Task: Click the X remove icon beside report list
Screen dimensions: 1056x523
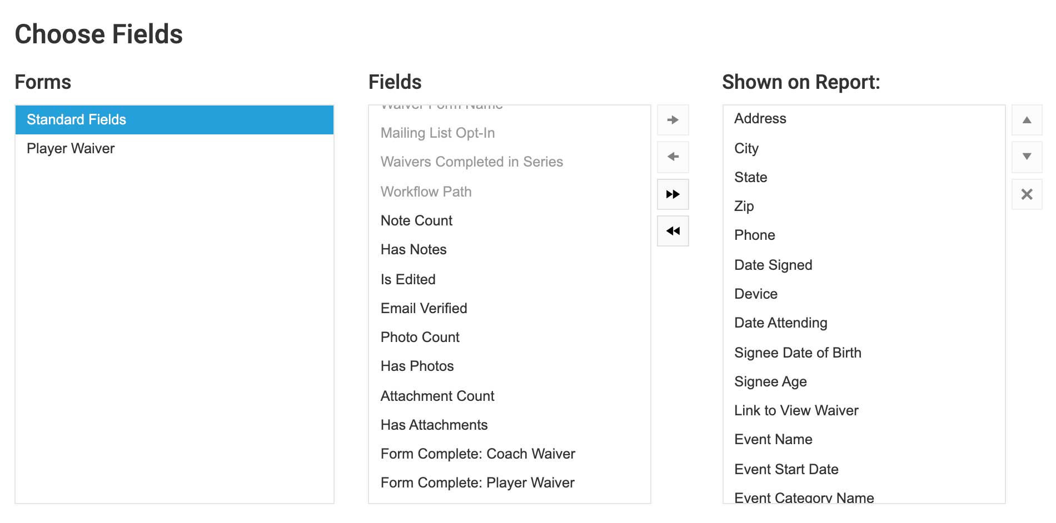Action: (1027, 194)
